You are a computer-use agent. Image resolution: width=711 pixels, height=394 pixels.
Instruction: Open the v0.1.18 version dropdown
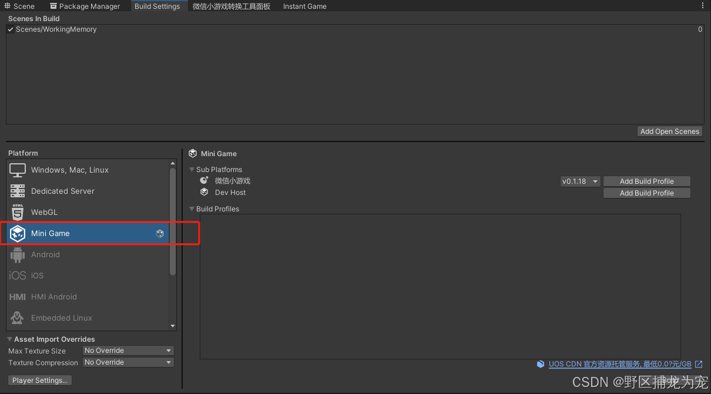tap(580, 181)
